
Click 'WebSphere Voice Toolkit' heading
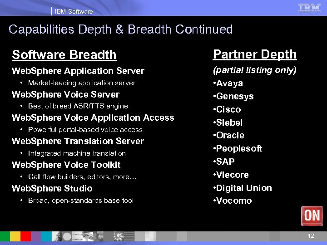click(66, 165)
